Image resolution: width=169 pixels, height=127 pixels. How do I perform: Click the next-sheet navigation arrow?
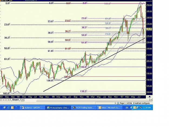(x=6, y=100)
